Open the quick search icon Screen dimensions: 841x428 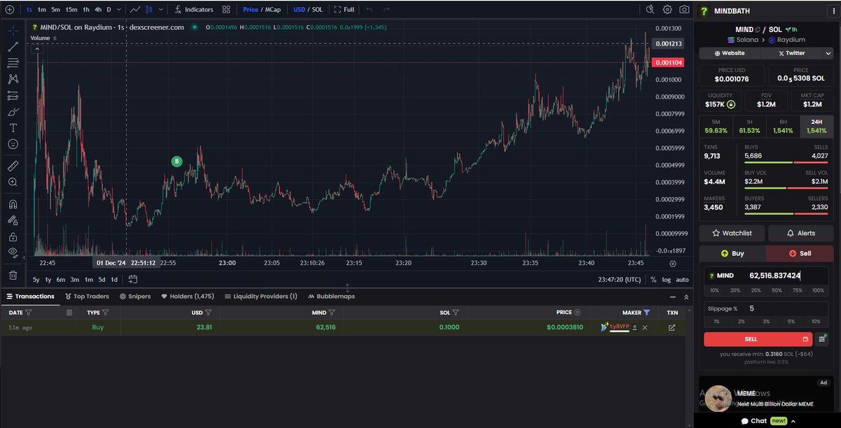coord(650,10)
